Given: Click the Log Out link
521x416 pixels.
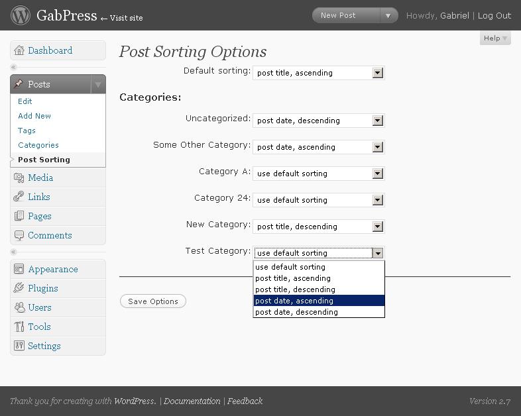Looking at the screenshot, I should (x=494, y=15).
